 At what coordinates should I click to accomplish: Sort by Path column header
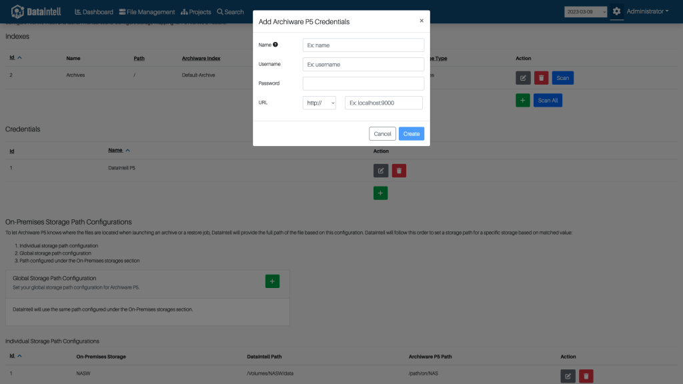[139, 59]
